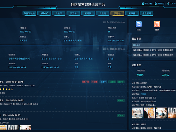Click the red 任务开始 status tag

pyautogui.click(x=86, y=82)
